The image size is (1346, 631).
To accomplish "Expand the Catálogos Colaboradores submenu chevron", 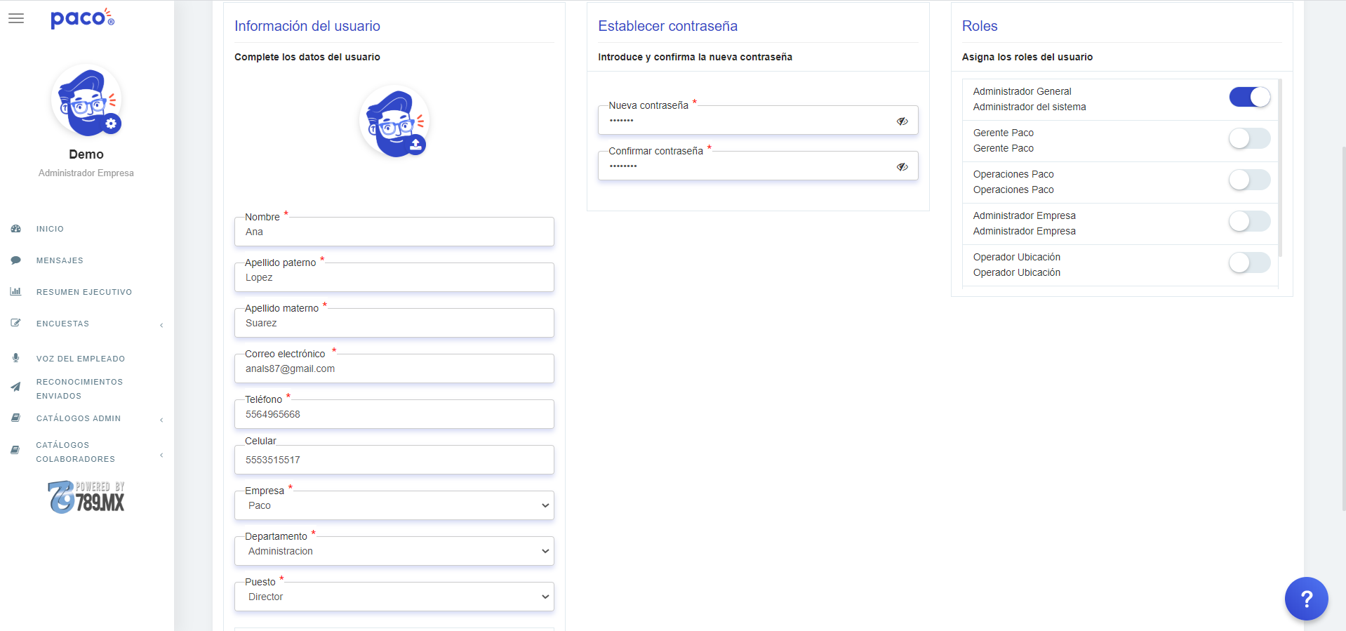I will 161,455.
